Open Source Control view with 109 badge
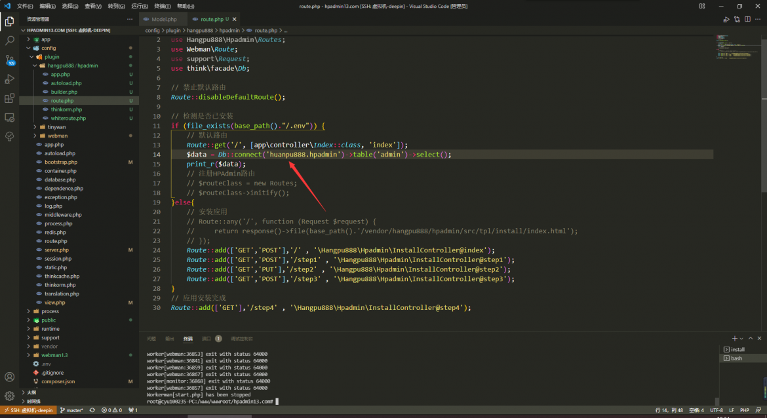This screenshot has width=767, height=418. 9,60
